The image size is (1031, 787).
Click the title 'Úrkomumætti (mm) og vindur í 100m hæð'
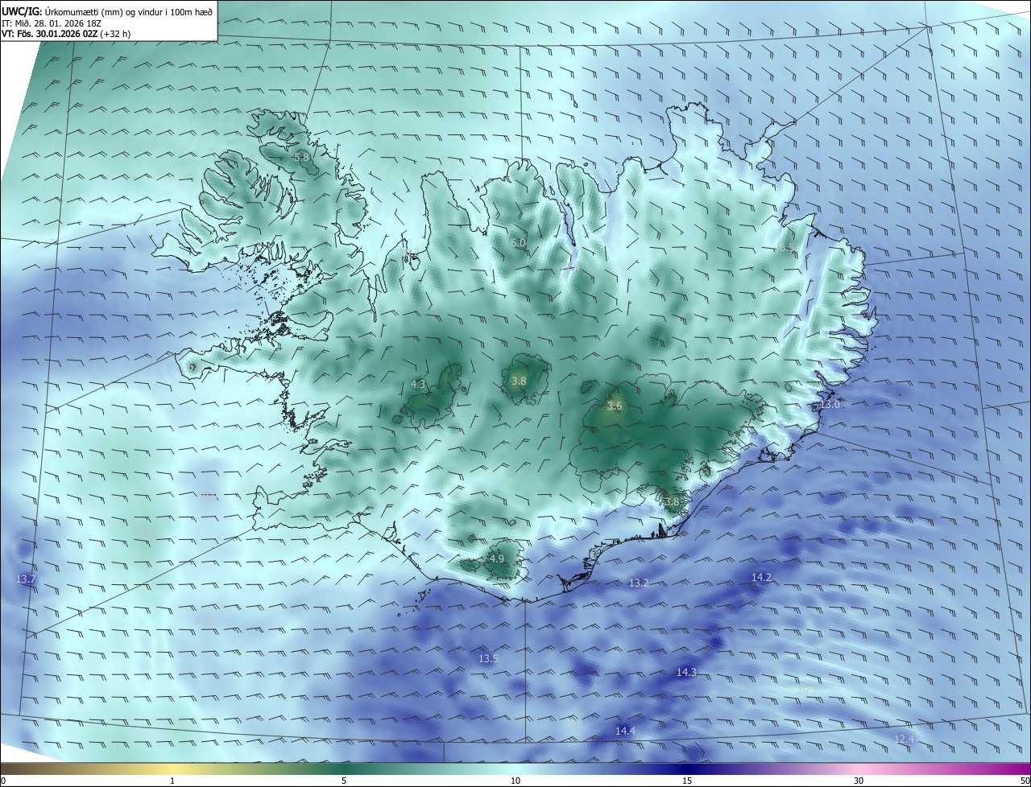(128, 11)
